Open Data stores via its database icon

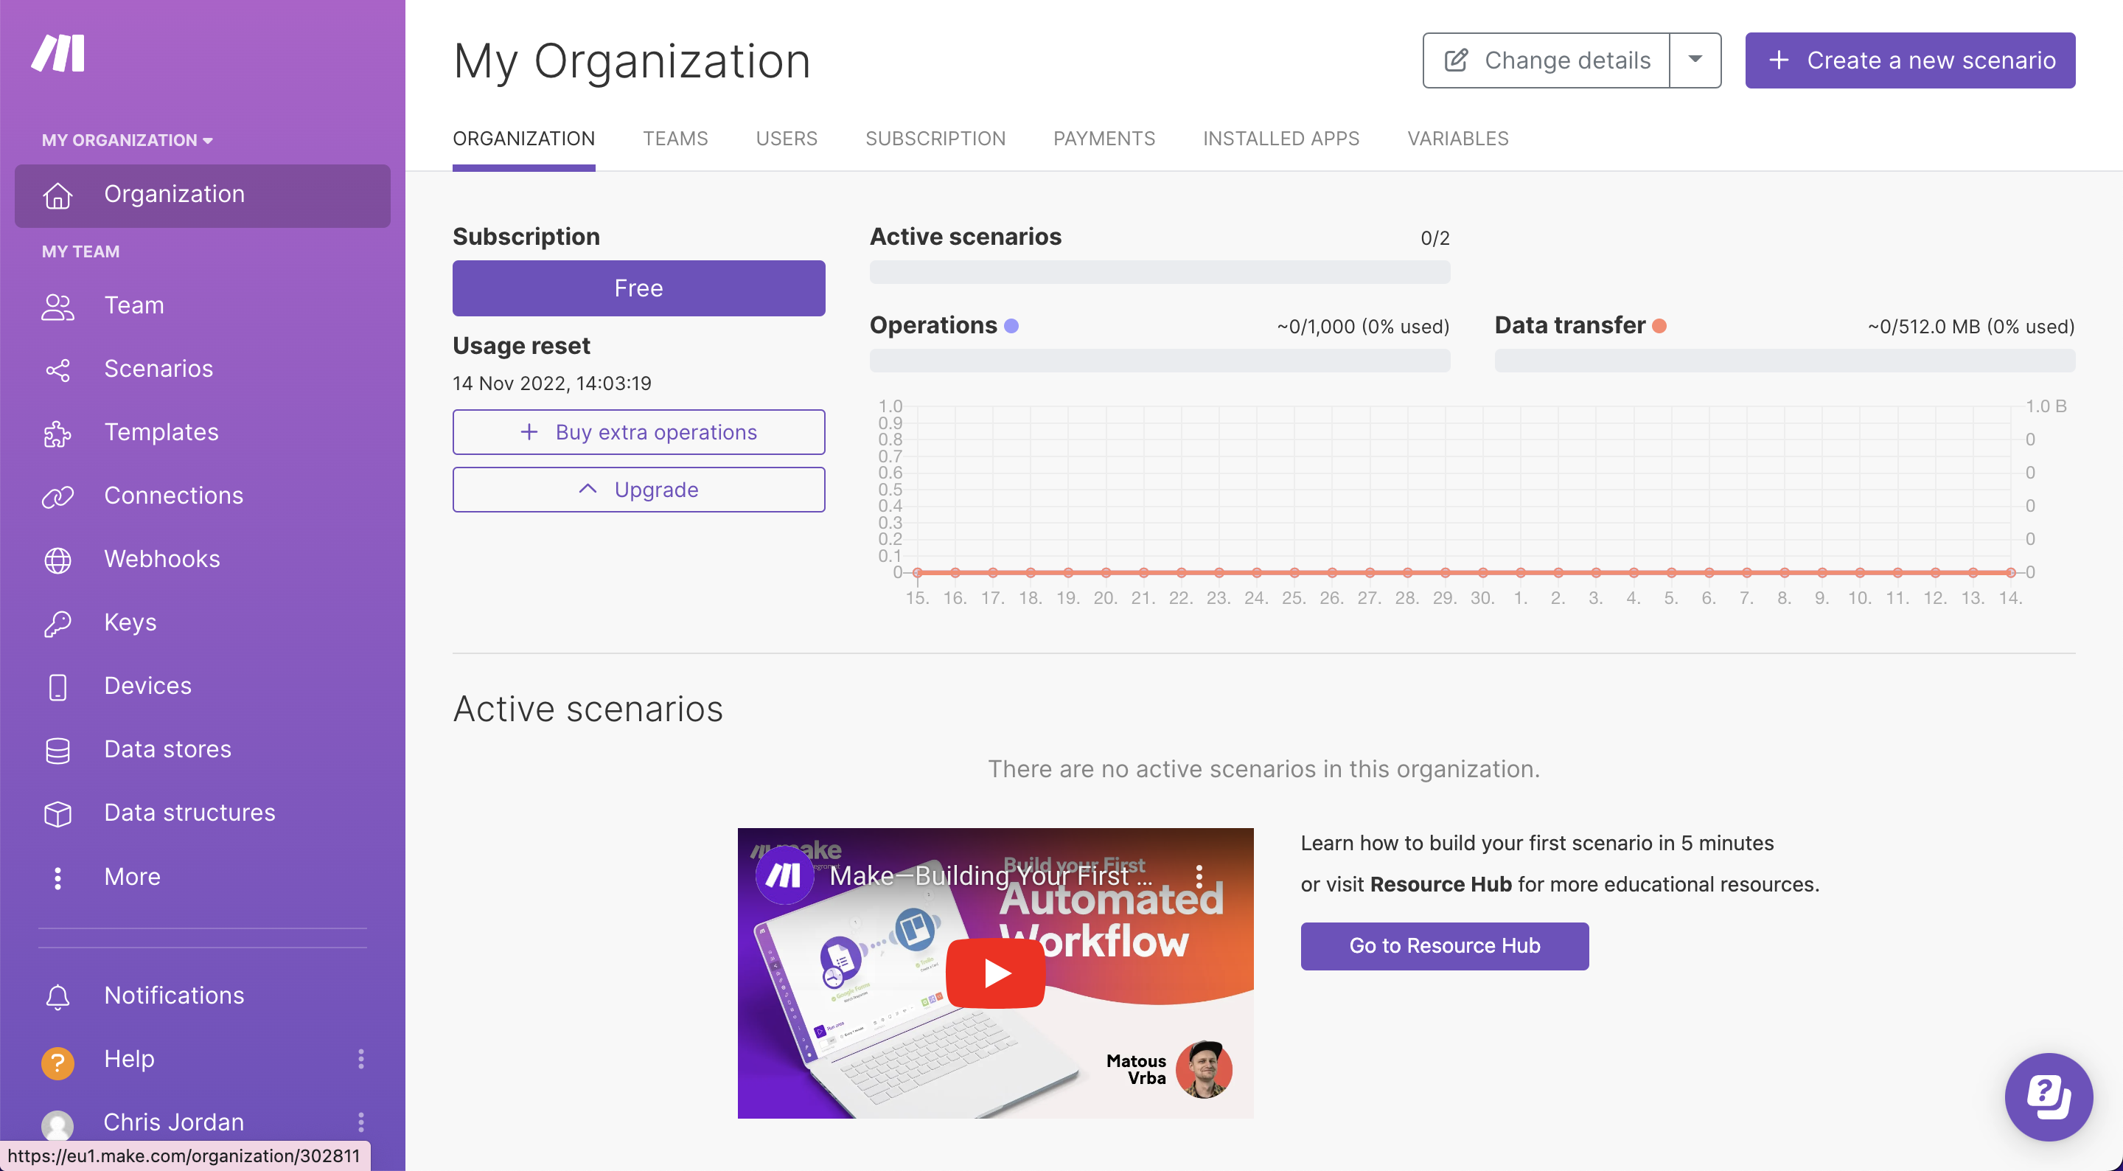point(57,751)
